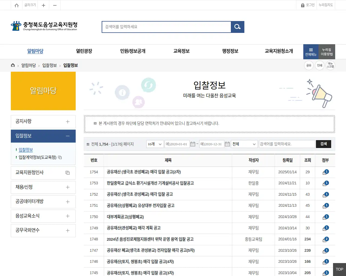Image resolution: width=346 pixels, height=276 pixels.
Task: Click attachment icon in row 1754
Action: coord(325,172)
